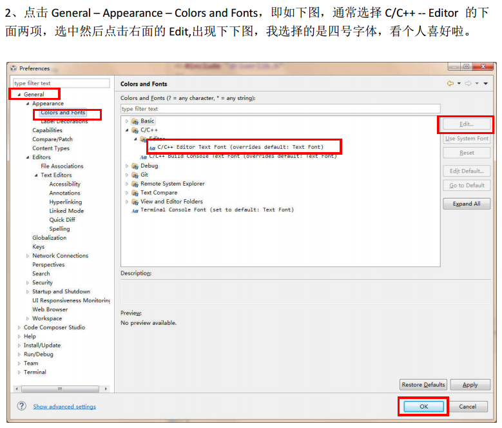502x428 pixels.
Task: Click the Git folder icon
Action: (x=135, y=175)
